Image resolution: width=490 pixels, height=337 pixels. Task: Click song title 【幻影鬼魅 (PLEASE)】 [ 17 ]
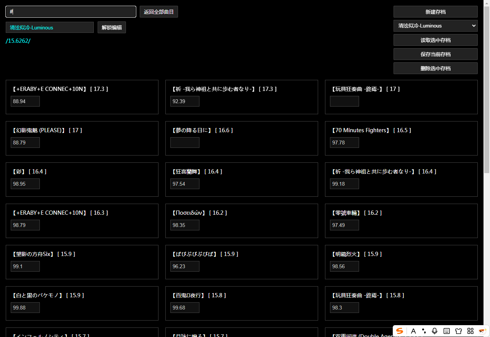46,130
